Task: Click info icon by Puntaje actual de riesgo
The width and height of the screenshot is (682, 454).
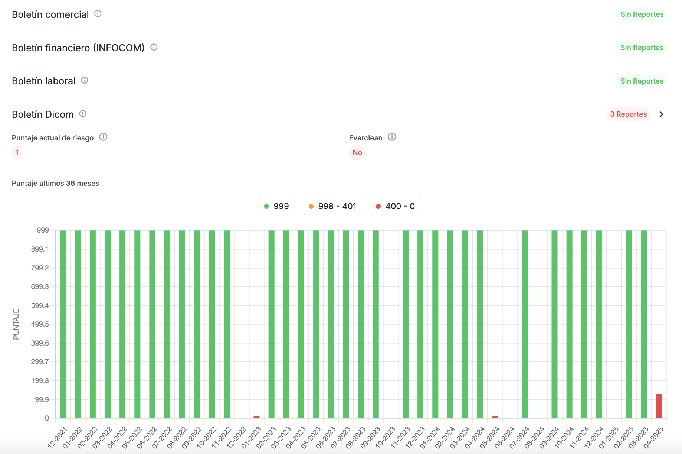Action: 104,137
